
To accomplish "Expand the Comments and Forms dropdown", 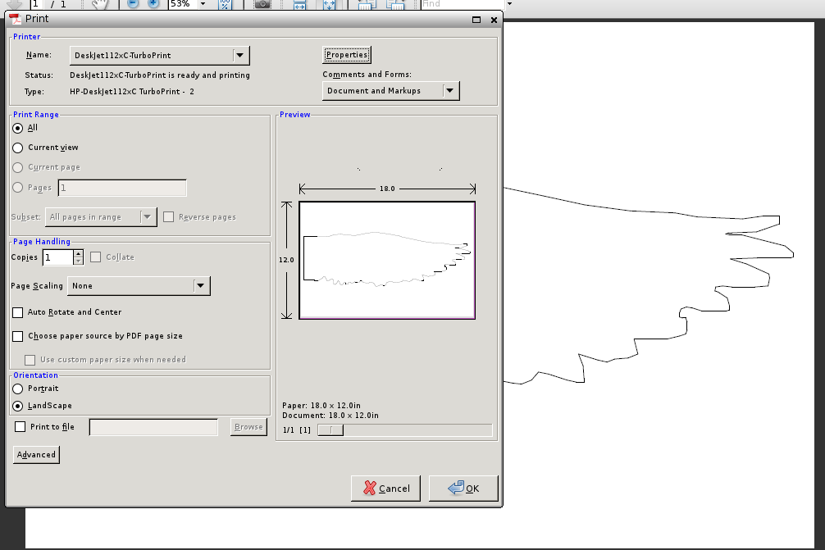I will tap(450, 91).
